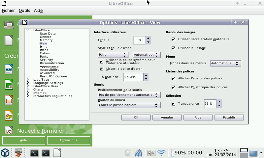Viewport: 264px width, 158px height.
Task: Uncheck Utiliser l'accélération matérielle
Action: pyautogui.click(x=174, y=39)
